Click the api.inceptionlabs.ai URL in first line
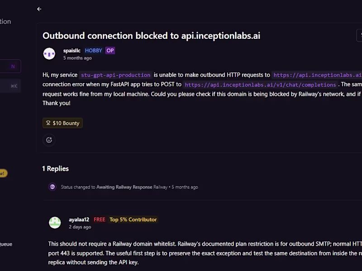This screenshot has width=362, height=271. click(x=317, y=75)
